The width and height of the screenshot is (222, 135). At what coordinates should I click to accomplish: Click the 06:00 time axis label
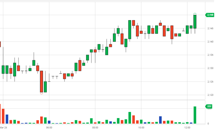click(49, 128)
